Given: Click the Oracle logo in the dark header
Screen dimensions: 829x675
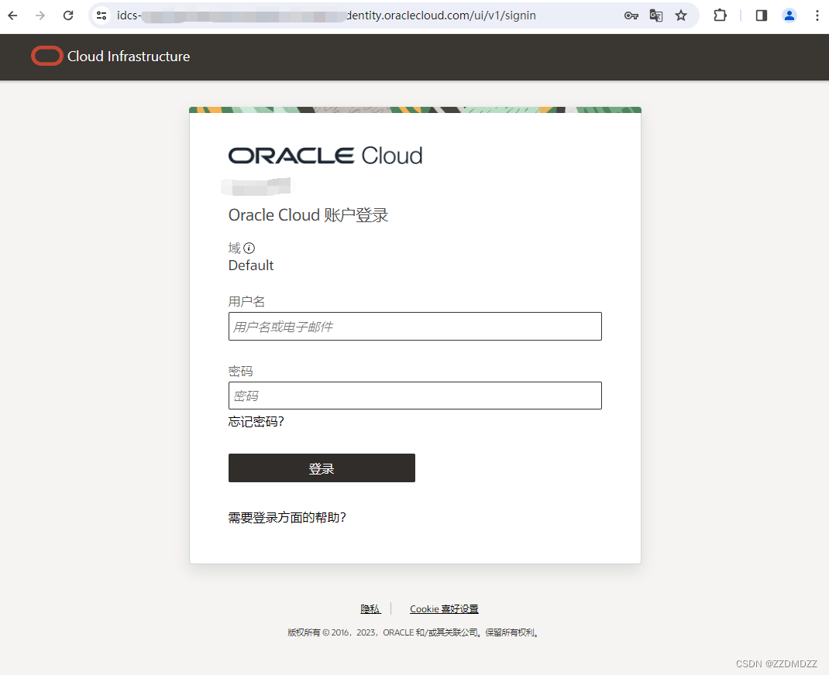Looking at the screenshot, I should coord(46,56).
